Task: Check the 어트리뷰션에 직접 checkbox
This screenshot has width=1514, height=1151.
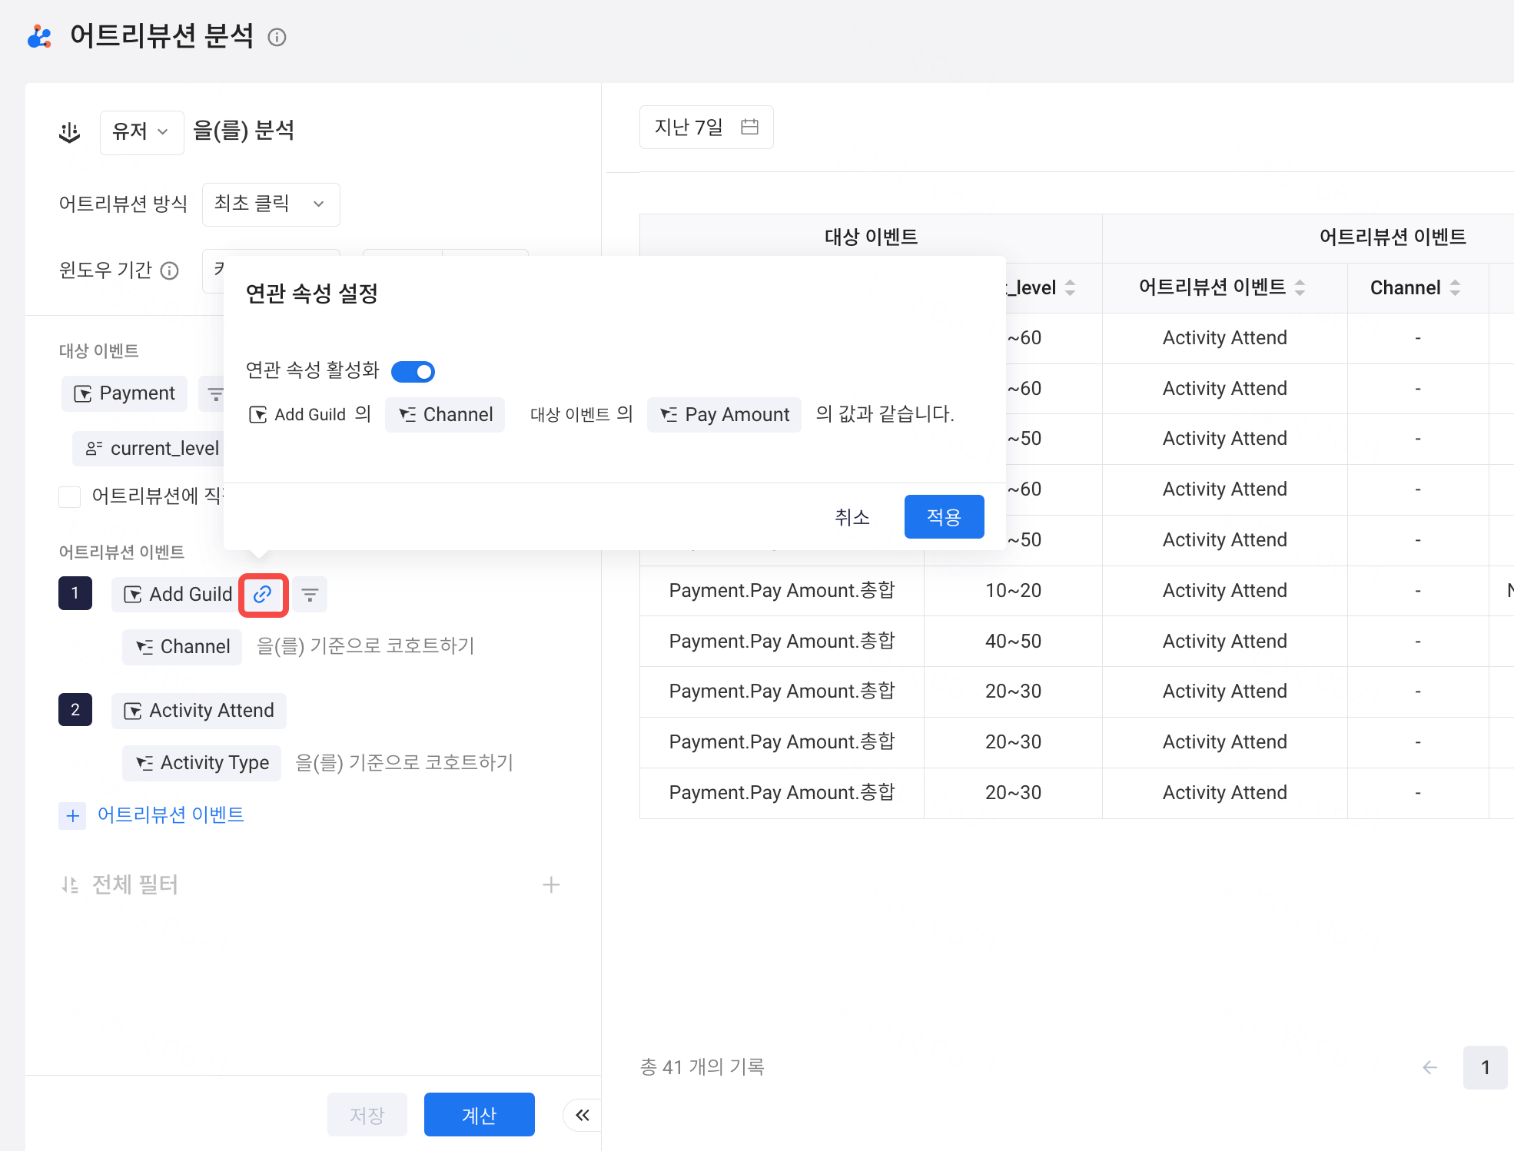Action: click(x=70, y=496)
